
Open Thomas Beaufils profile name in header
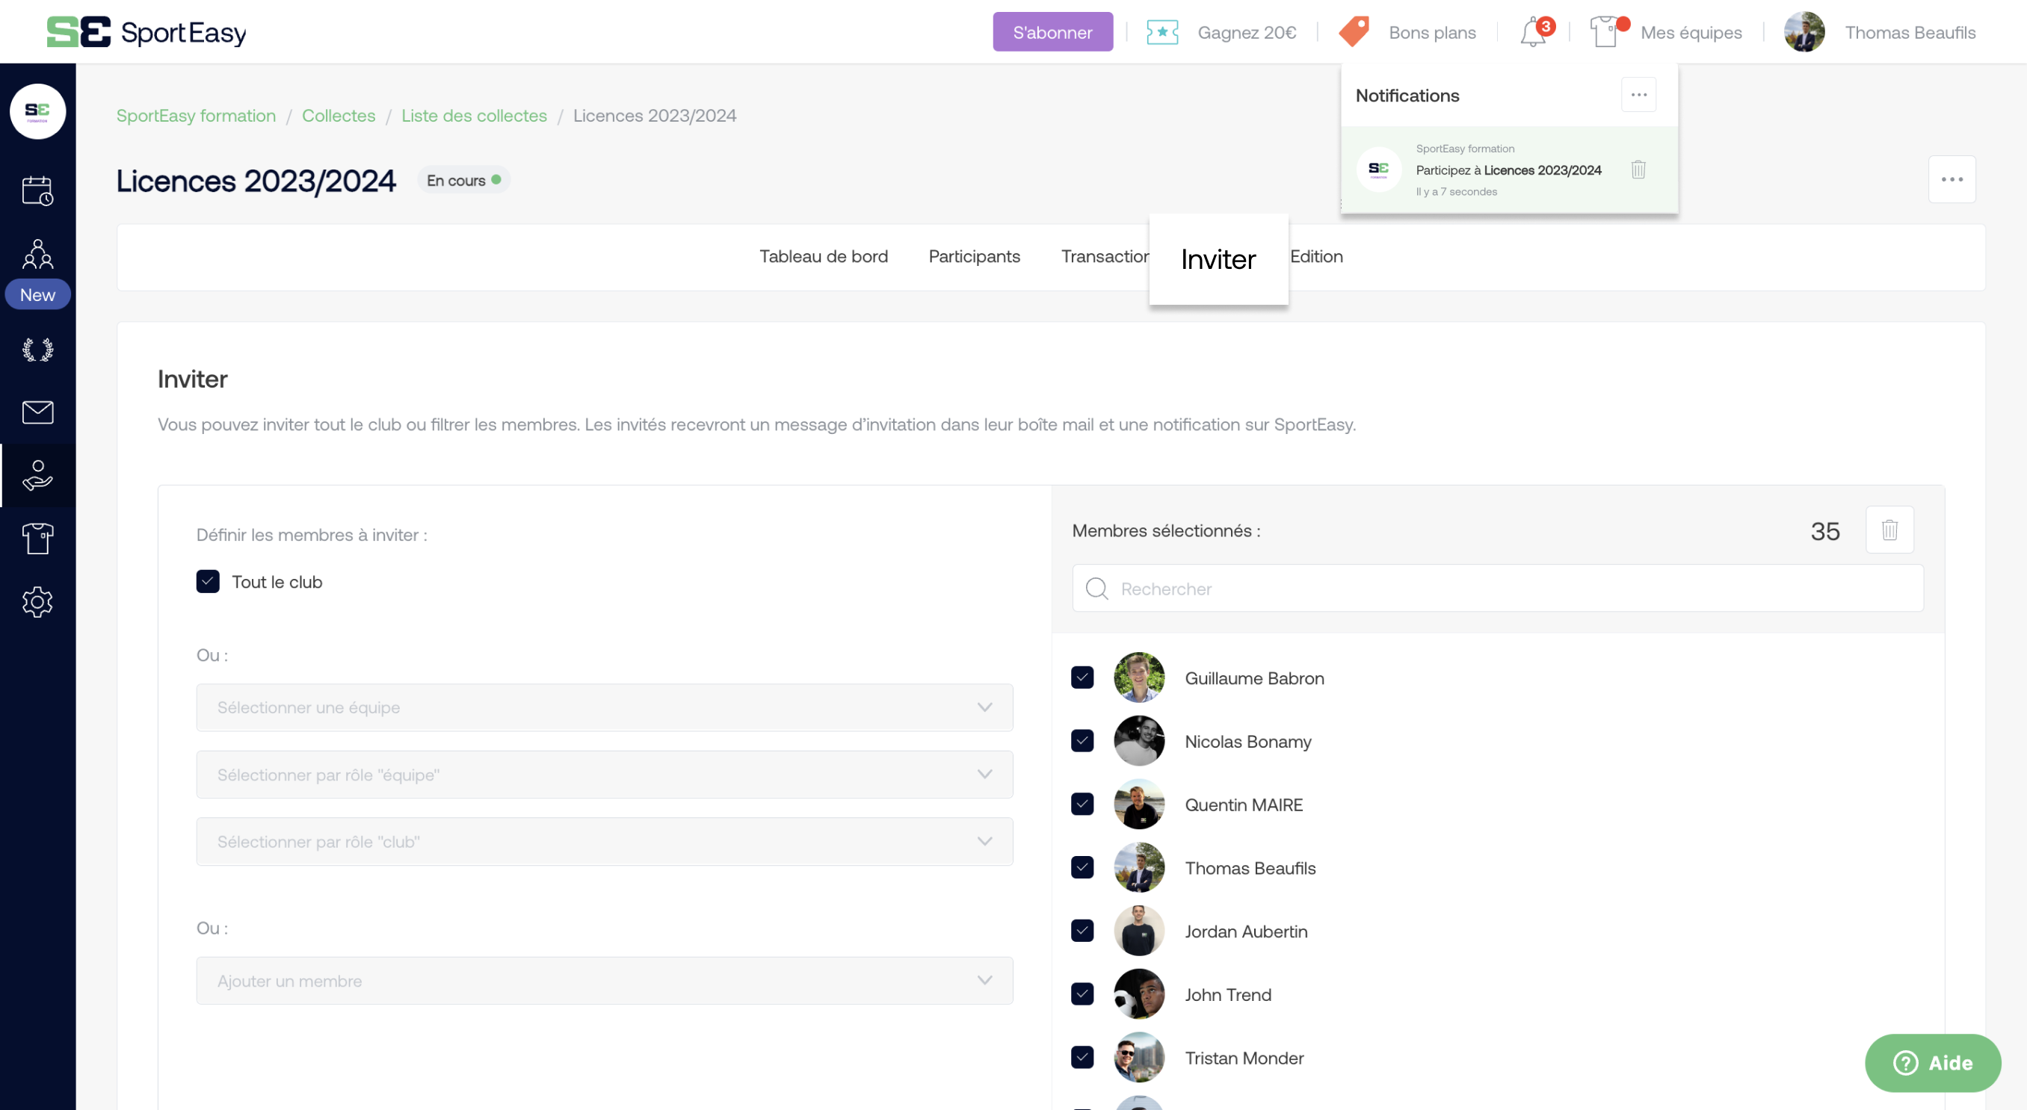pos(1910,32)
